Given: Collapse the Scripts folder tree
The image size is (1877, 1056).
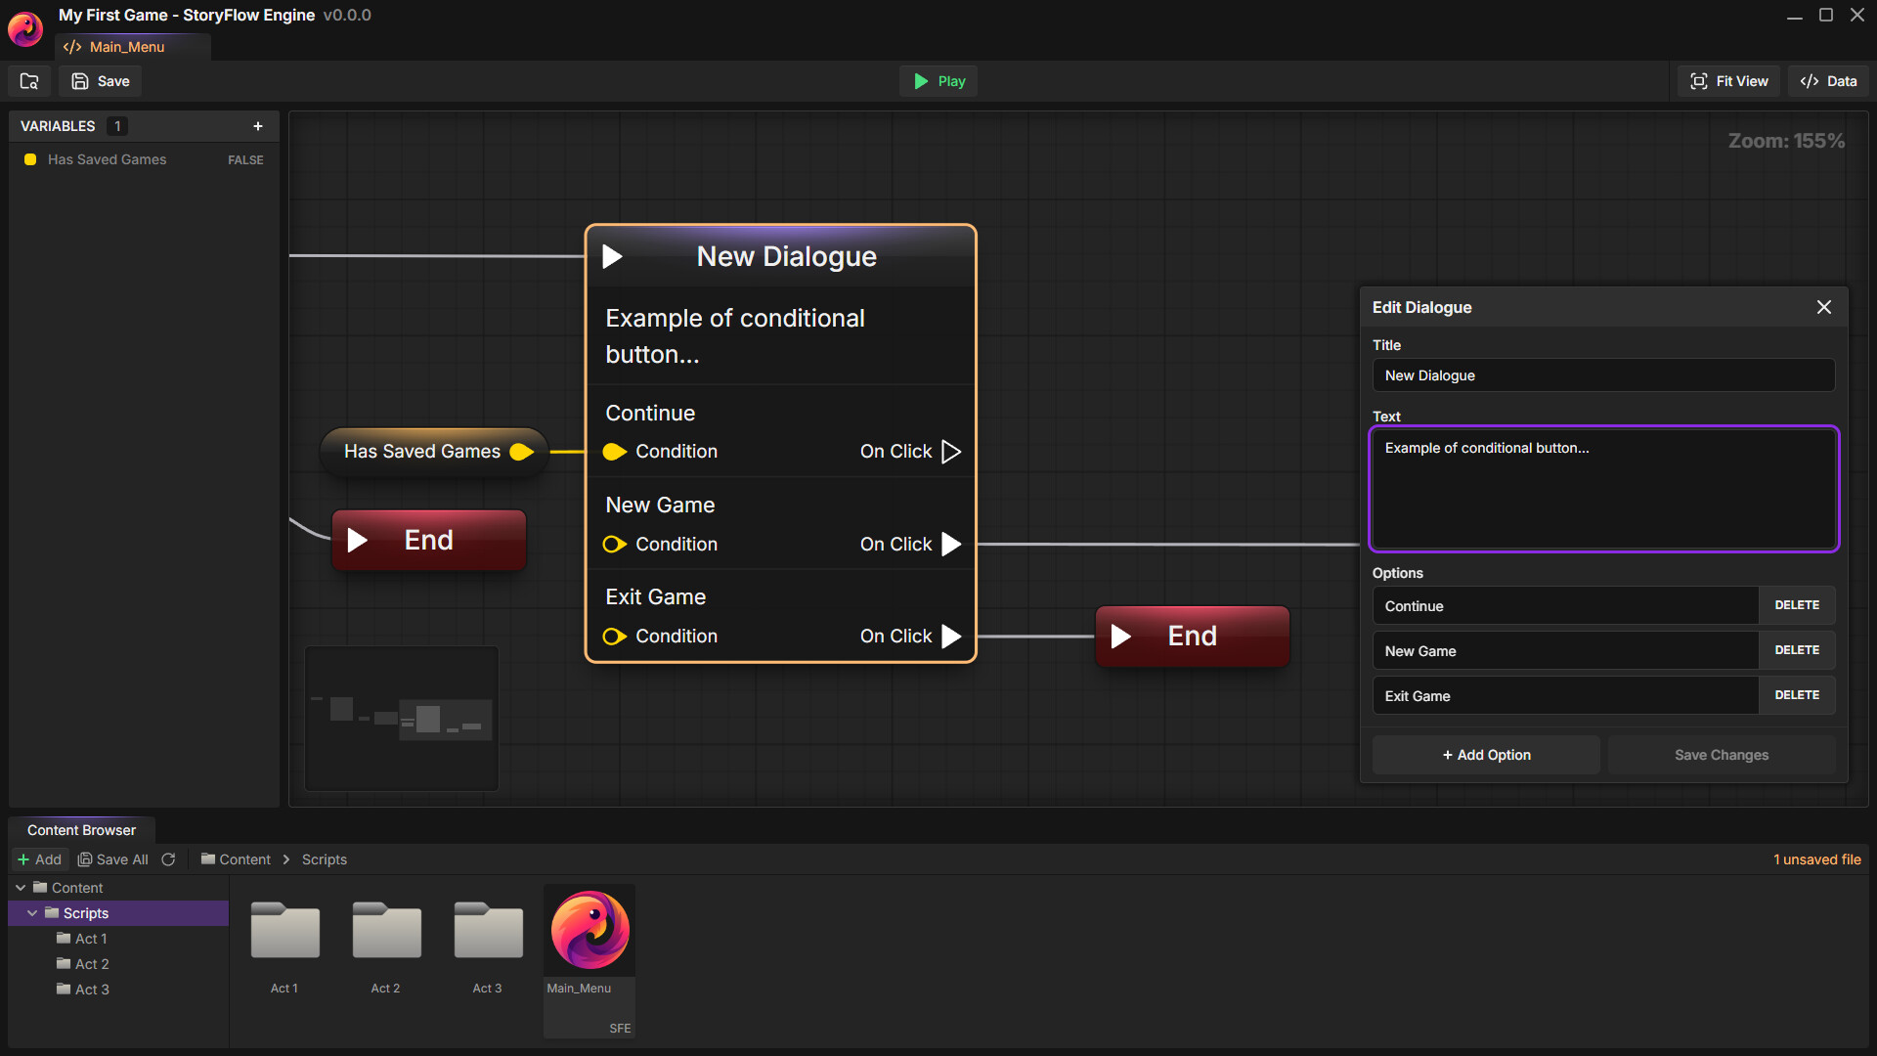Looking at the screenshot, I should pyautogui.click(x=32, y=912).
